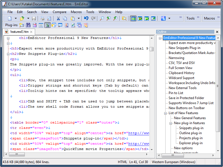The height and width of the screenshot is (167, 223).
Task: Click HTML configuration in status bar
Action: (x=122, y=162)
